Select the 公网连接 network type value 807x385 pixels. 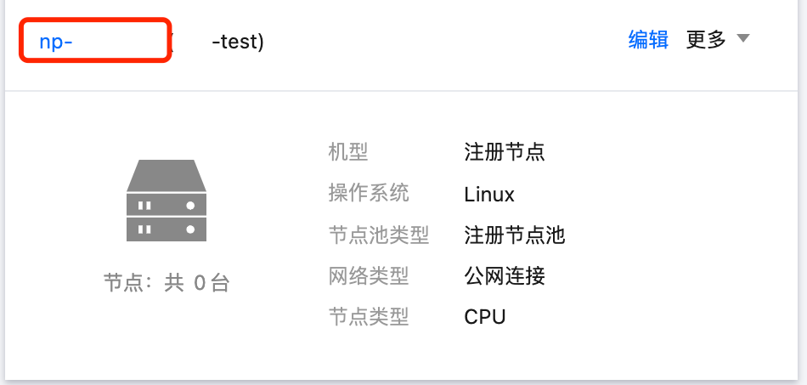505,275
